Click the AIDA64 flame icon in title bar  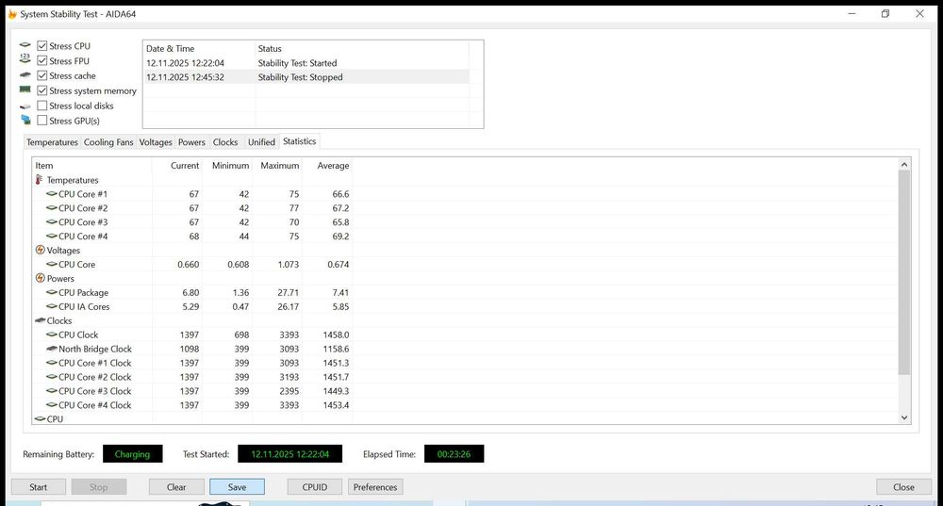pos(12,14)
